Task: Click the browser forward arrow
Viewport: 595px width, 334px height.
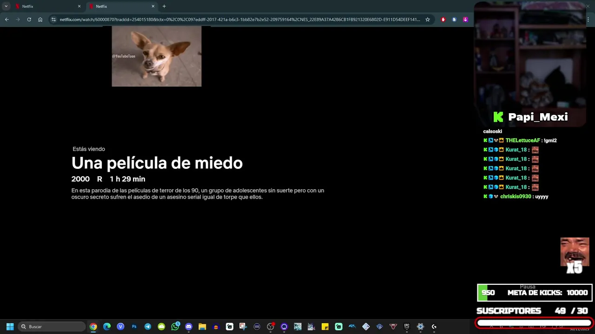Action: [x=18, y=19]
